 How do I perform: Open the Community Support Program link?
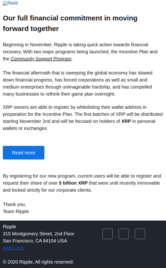click(x=41, y=59)
